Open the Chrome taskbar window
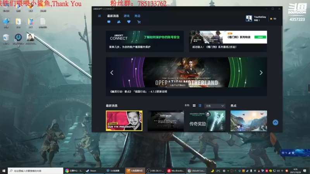The height and width of the screenshot is (174, 310). click(74, 171)
